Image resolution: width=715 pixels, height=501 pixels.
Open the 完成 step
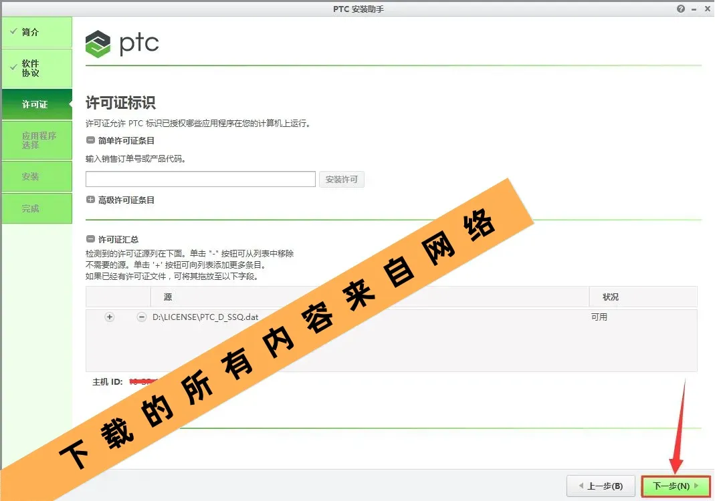tap(37, 208)
